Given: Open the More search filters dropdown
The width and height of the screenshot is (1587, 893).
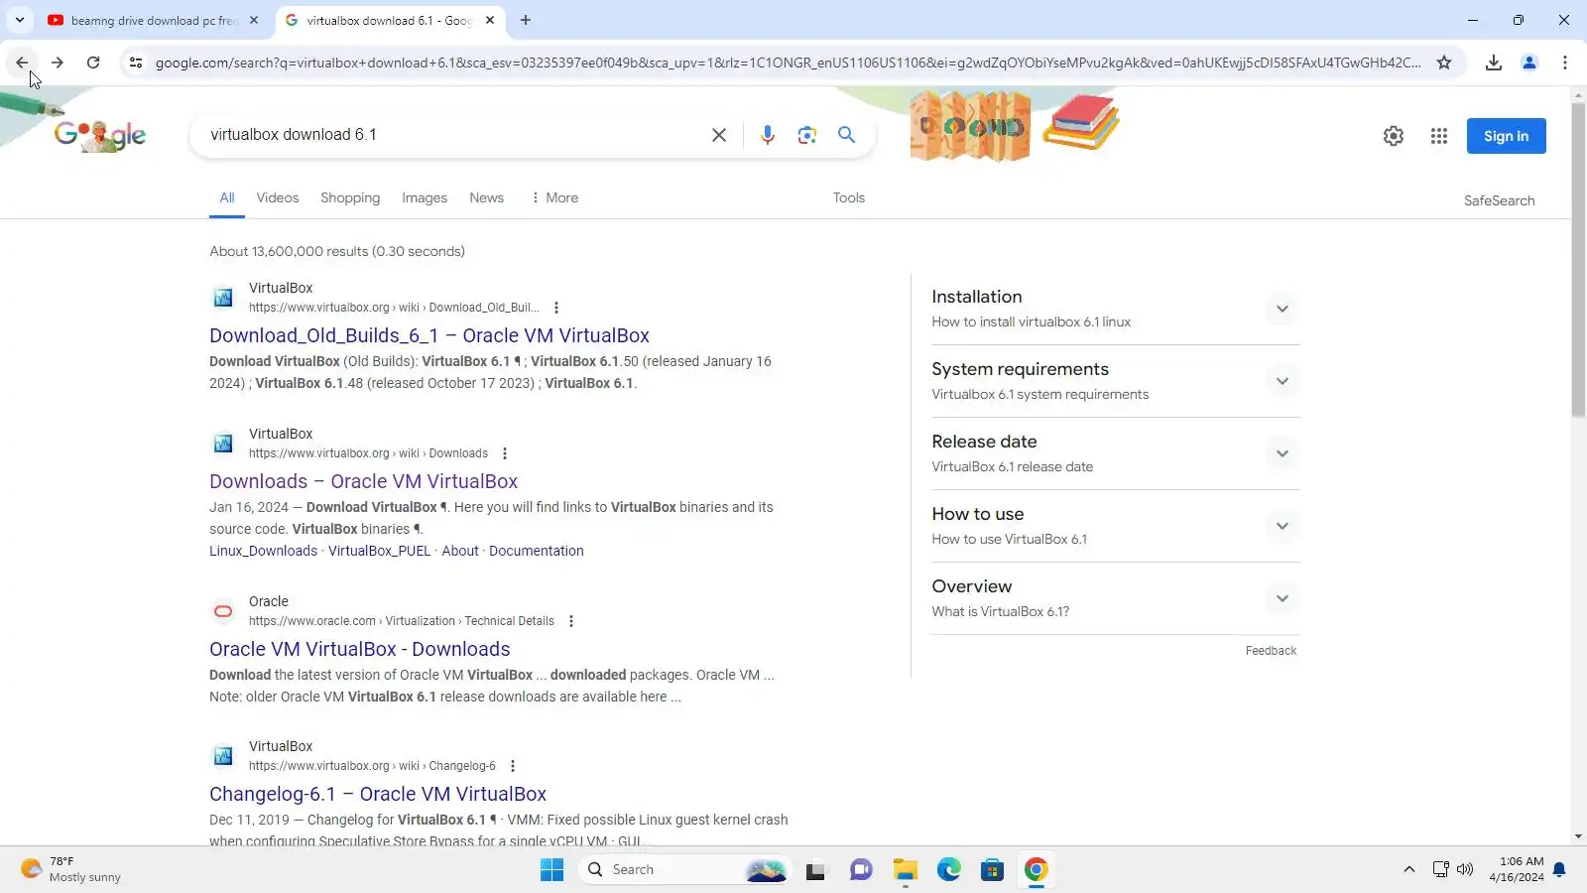Looking at the screenshot, I should pos(554,197).
